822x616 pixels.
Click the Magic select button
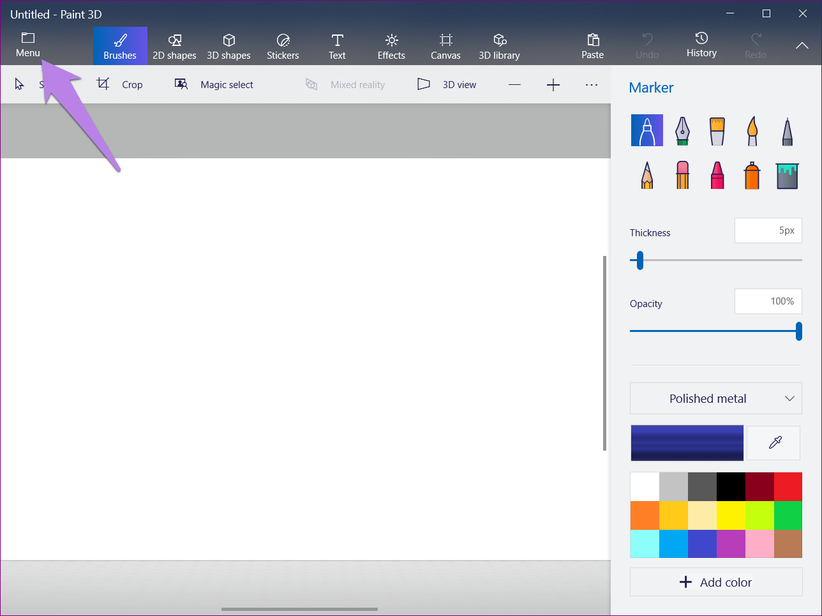(214, 85)
